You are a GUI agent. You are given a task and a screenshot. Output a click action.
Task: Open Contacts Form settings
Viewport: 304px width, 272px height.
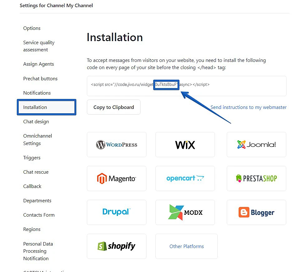click(39, 215)
